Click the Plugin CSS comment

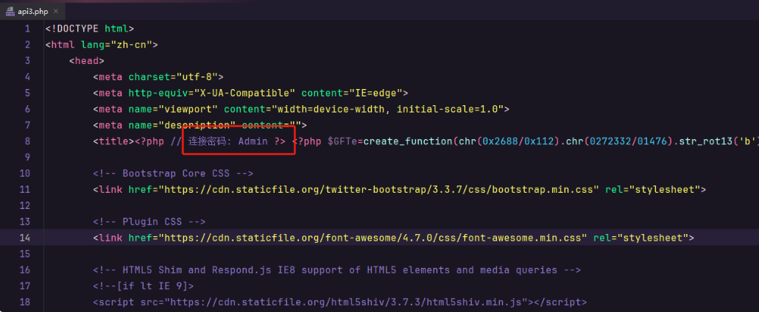pyautogui.click(x=149, y=221)
